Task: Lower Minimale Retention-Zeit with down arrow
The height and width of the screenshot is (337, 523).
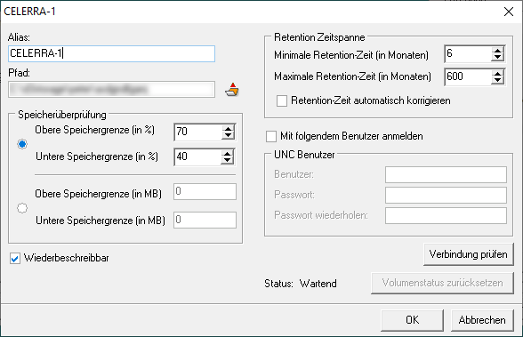Action: click(x=497, y=58)
